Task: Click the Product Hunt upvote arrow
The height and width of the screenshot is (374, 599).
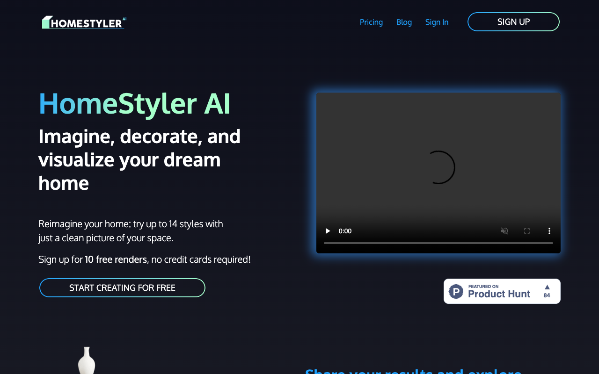Action: (547, 287)
